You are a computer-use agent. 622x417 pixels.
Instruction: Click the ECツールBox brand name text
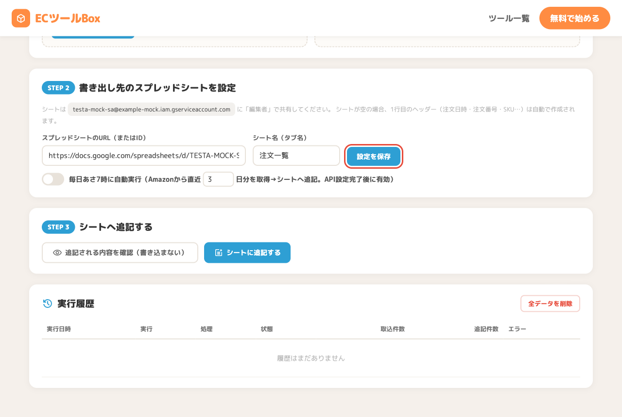[68, 18]
